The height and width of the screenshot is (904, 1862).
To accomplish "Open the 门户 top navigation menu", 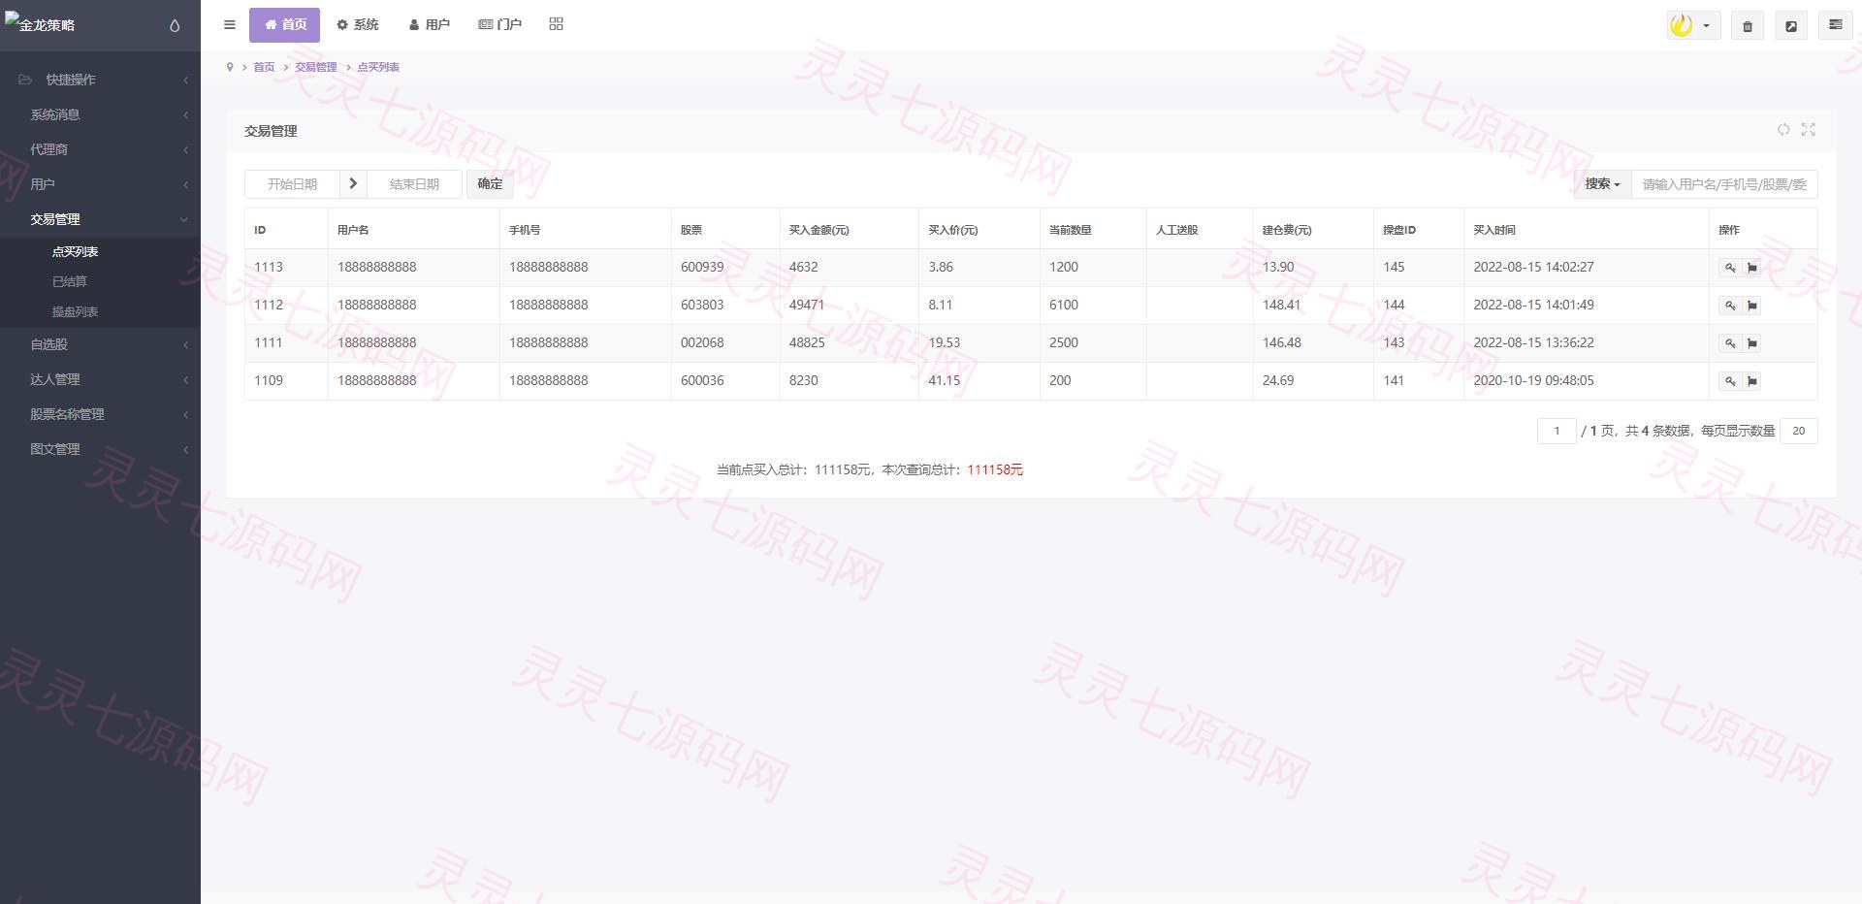I will pos(499,25).
